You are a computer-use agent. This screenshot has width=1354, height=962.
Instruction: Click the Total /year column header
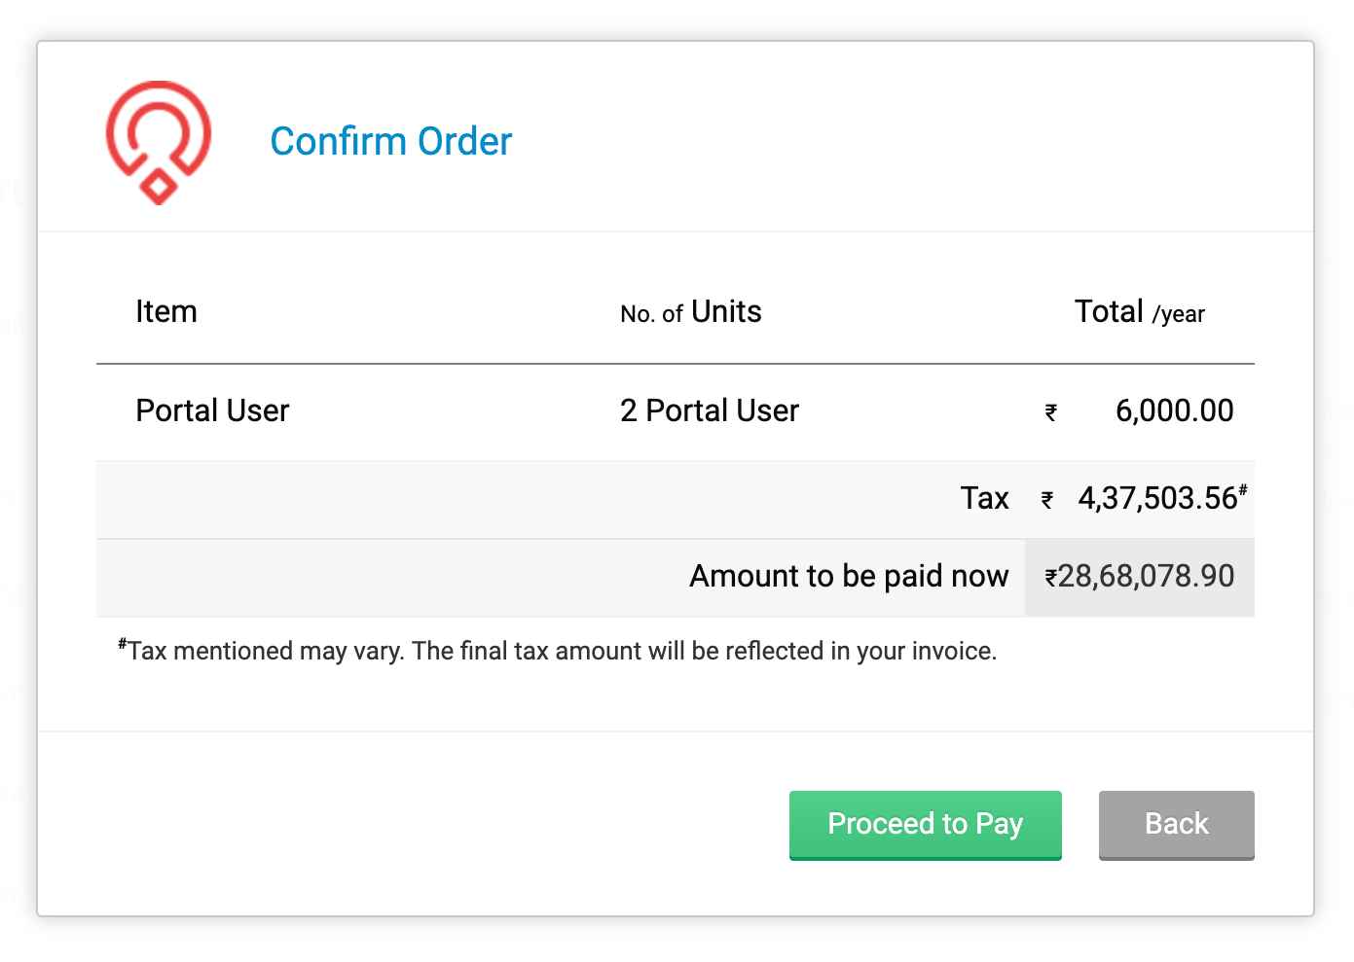pos(1139,312)
